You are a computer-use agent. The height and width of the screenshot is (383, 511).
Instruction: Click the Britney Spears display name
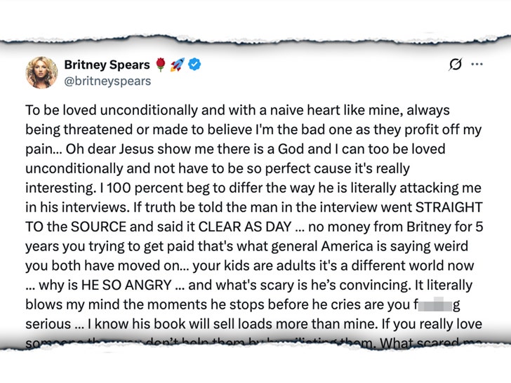click(x=107, y=65)
